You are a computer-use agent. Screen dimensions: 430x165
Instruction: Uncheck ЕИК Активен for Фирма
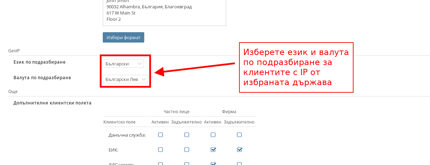[213, 150]
